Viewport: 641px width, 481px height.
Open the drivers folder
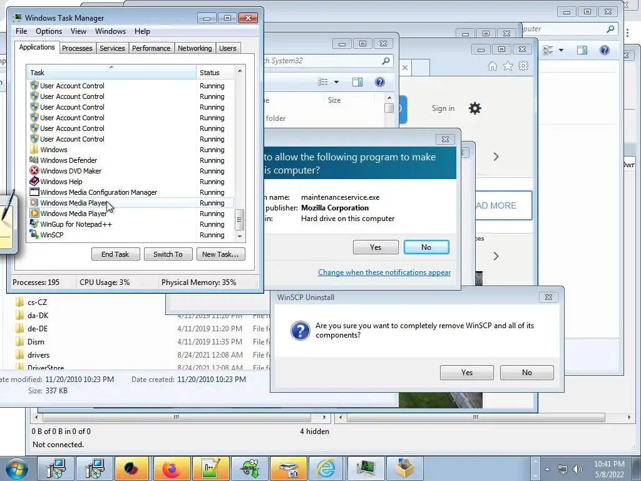pyautogui.click(x=38, y=355)
